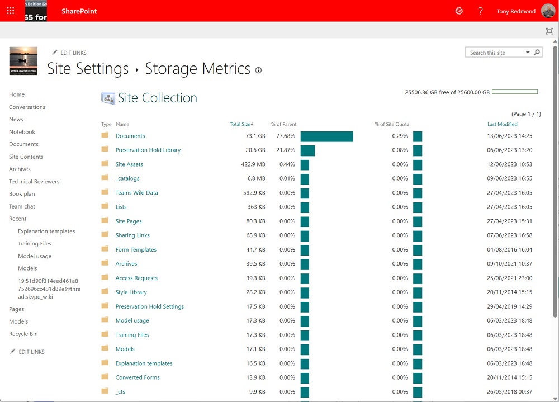Open Site Contents in left navigation
Image resolution: width=559 pixels, height=402 pixels.
[x=26, y=157]
